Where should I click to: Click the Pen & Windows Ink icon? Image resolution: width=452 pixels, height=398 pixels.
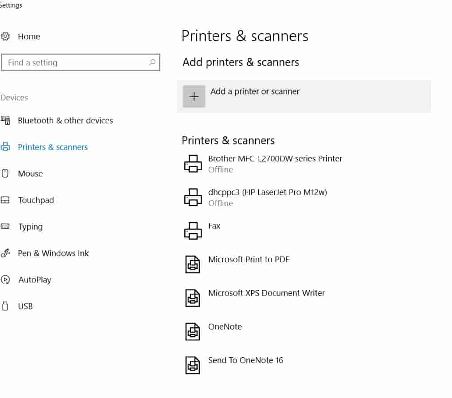5,253
